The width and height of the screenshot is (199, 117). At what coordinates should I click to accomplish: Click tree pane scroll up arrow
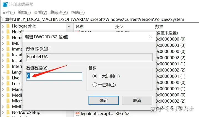click(x=69, y=26)
